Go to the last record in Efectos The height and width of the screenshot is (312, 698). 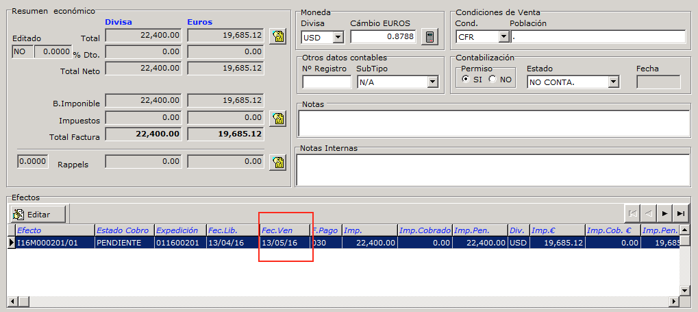tap(680, 213)
